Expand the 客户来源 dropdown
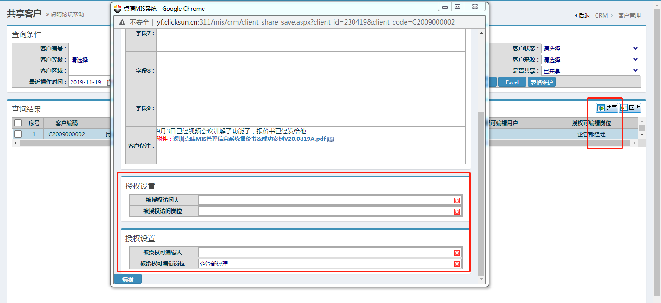 click(590, 60)
